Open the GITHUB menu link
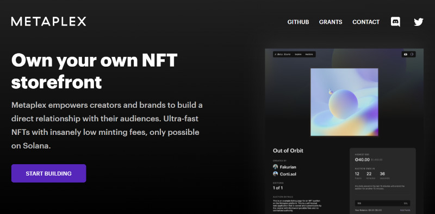435x214 pixels. pos(298,22)
